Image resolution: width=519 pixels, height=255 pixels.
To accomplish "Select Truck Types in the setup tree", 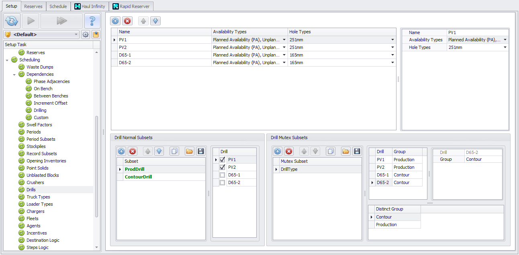I will (x=38, y=197).
